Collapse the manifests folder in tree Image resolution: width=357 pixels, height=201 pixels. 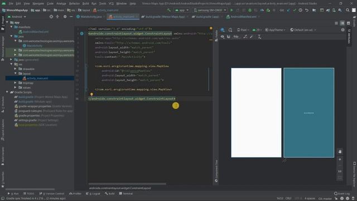pos(11,27)
